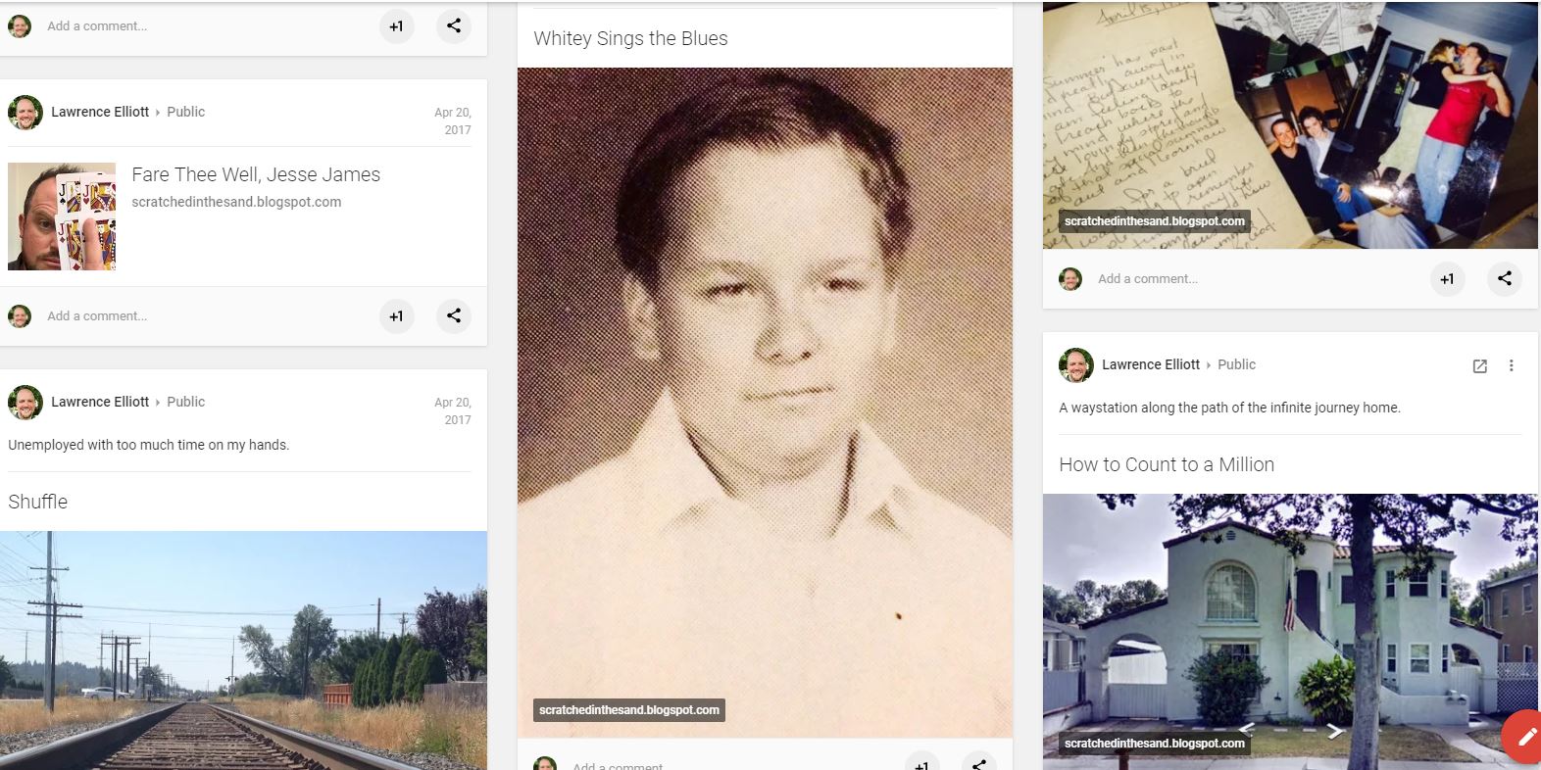Viewport: 1541px width, 770px height.
Task: Share the handwritten letter photo post
Action: (x=1505, y=278)
